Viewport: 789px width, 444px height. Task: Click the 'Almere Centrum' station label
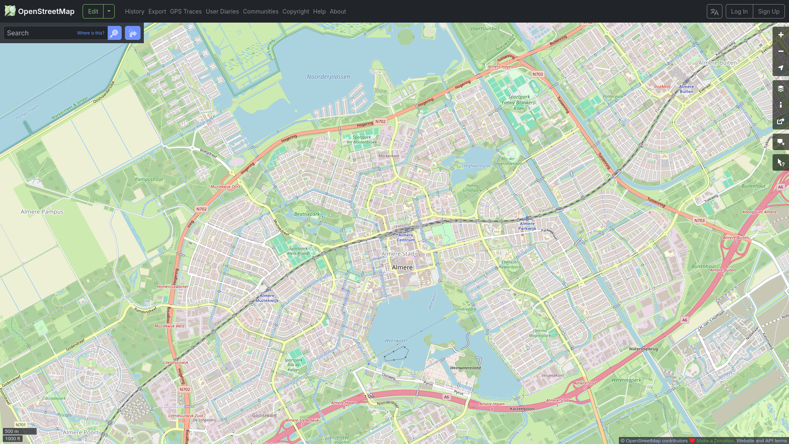tap(406, 238)
